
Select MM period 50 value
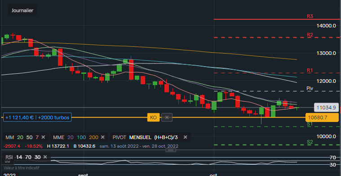29,137
